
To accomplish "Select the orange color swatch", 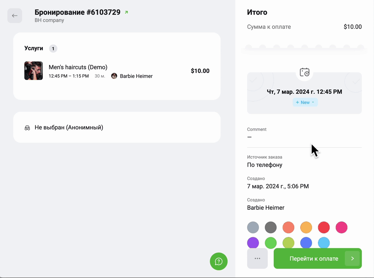I will pyautogui.click(x=306, y=227).
